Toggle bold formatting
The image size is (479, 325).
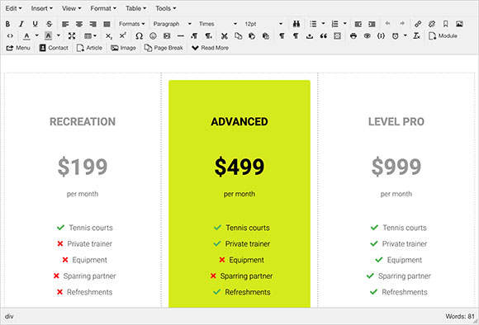[8, 24]
